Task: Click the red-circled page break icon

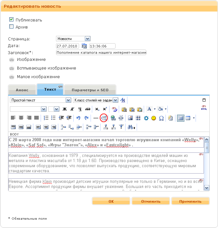Action: click(104, 118)
